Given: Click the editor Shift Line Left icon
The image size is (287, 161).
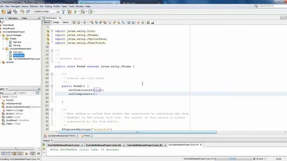Looking at the screenshot, I should click(129, 22).
